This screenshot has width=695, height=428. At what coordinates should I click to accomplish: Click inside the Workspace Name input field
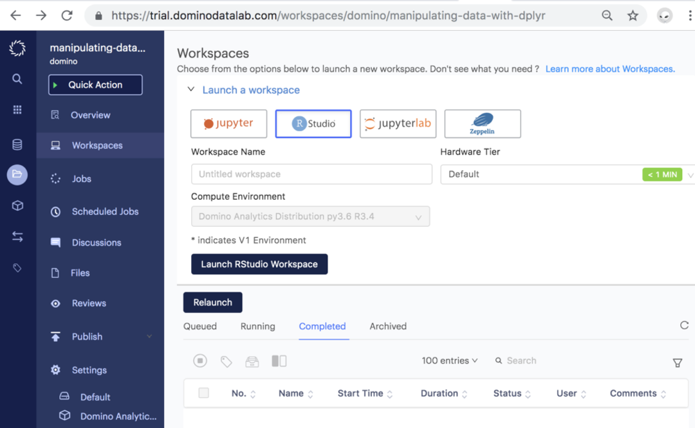pos(311,174)
